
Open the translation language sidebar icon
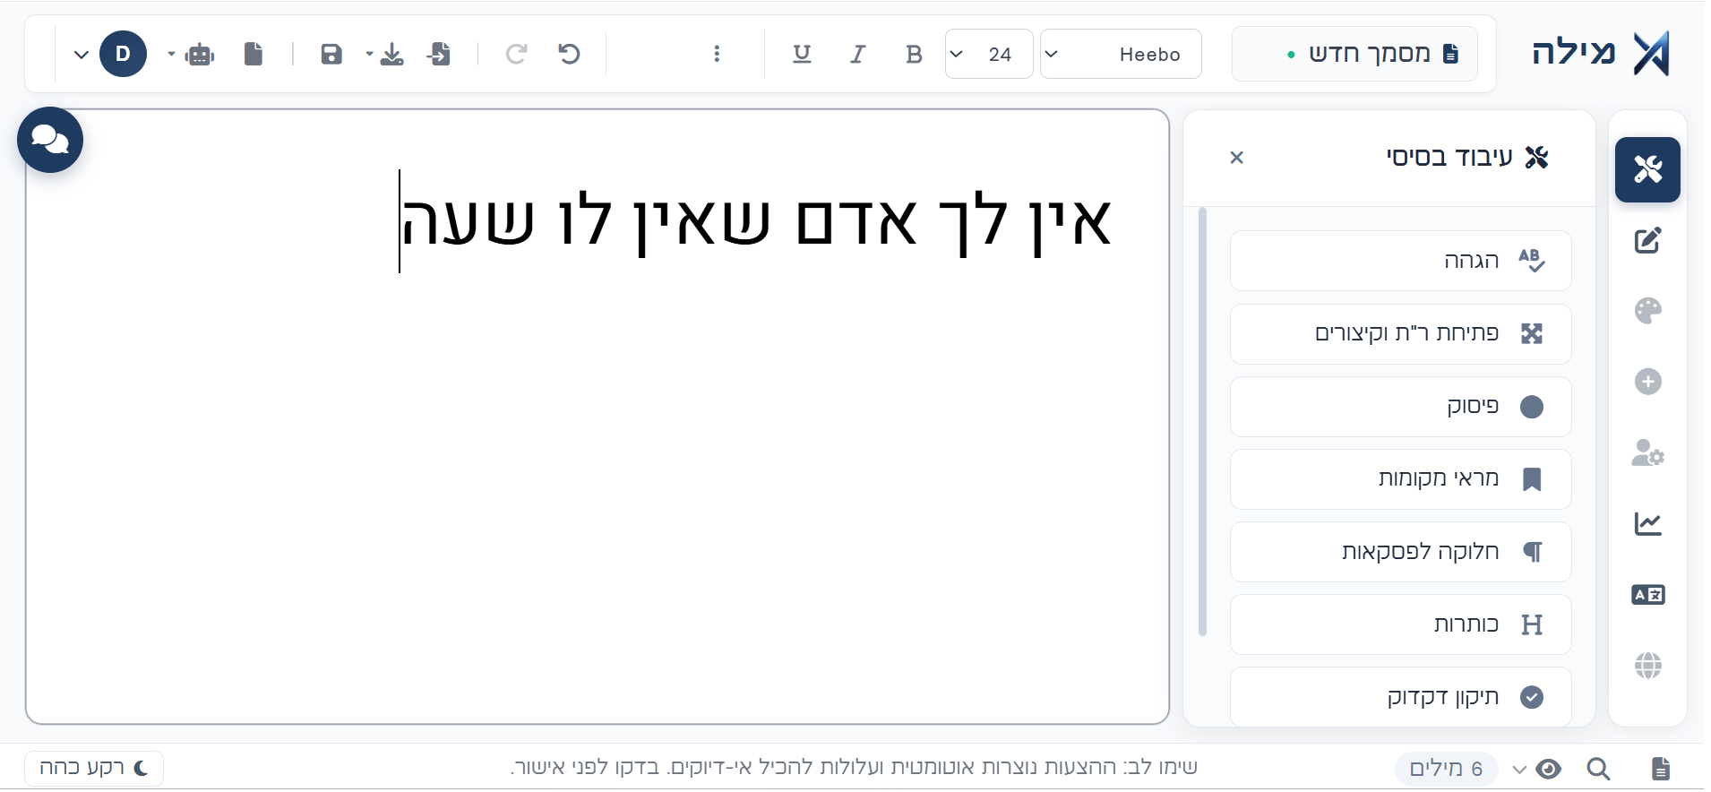coord(1647,594)
